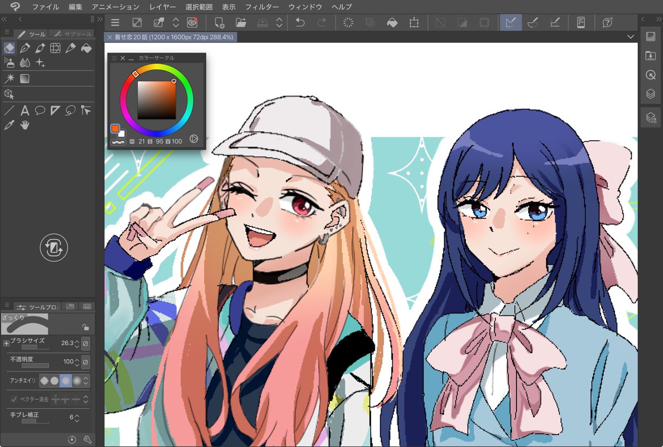Screen dimensions: 663x447
Task: Select the Blend droplets tool
Action: (x=24, y=63)
